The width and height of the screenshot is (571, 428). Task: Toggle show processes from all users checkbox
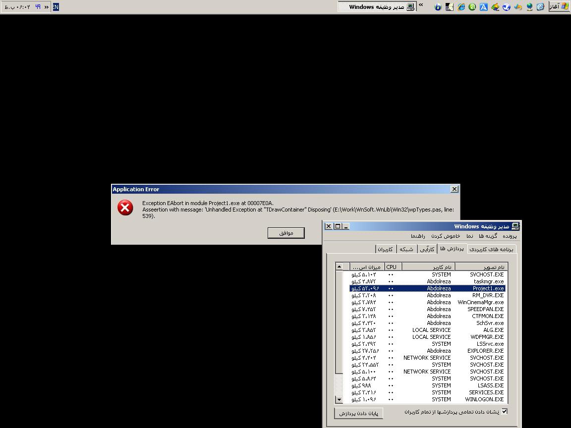(505, 411)
